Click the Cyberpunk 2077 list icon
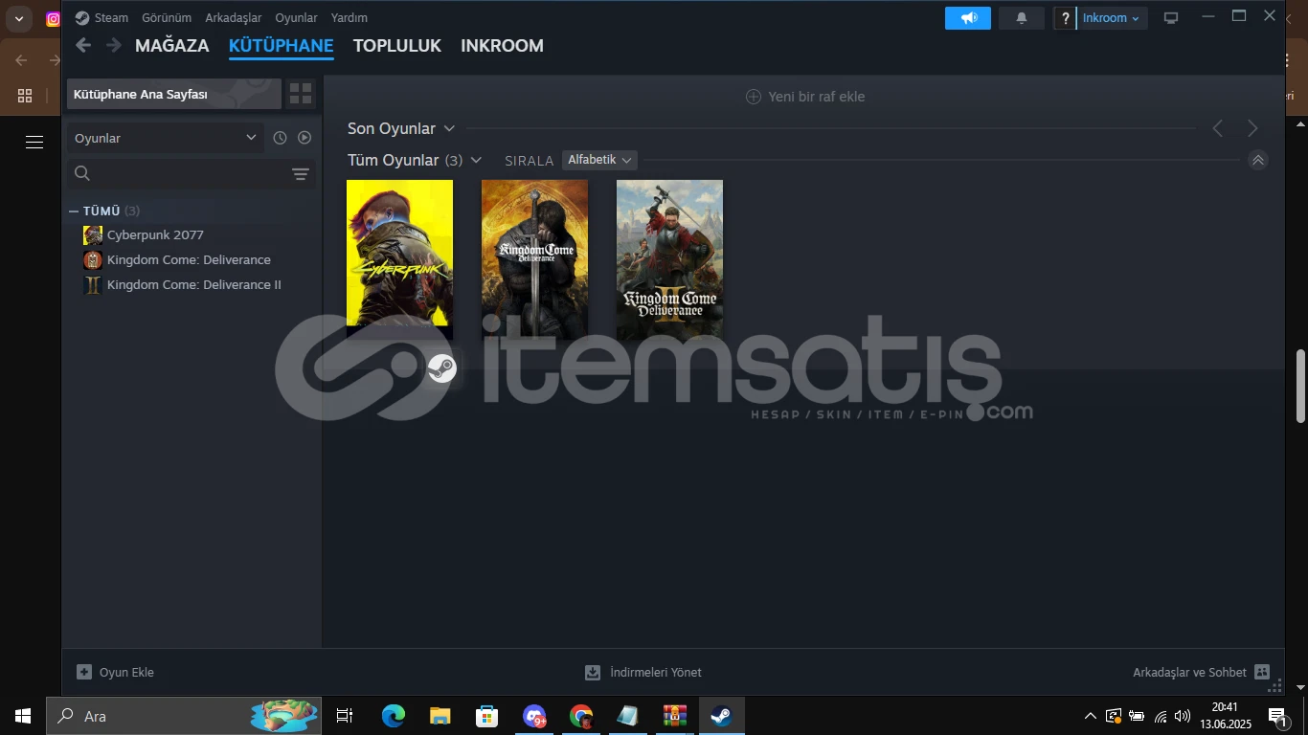The image size is (1308, 735). [93, 235]
